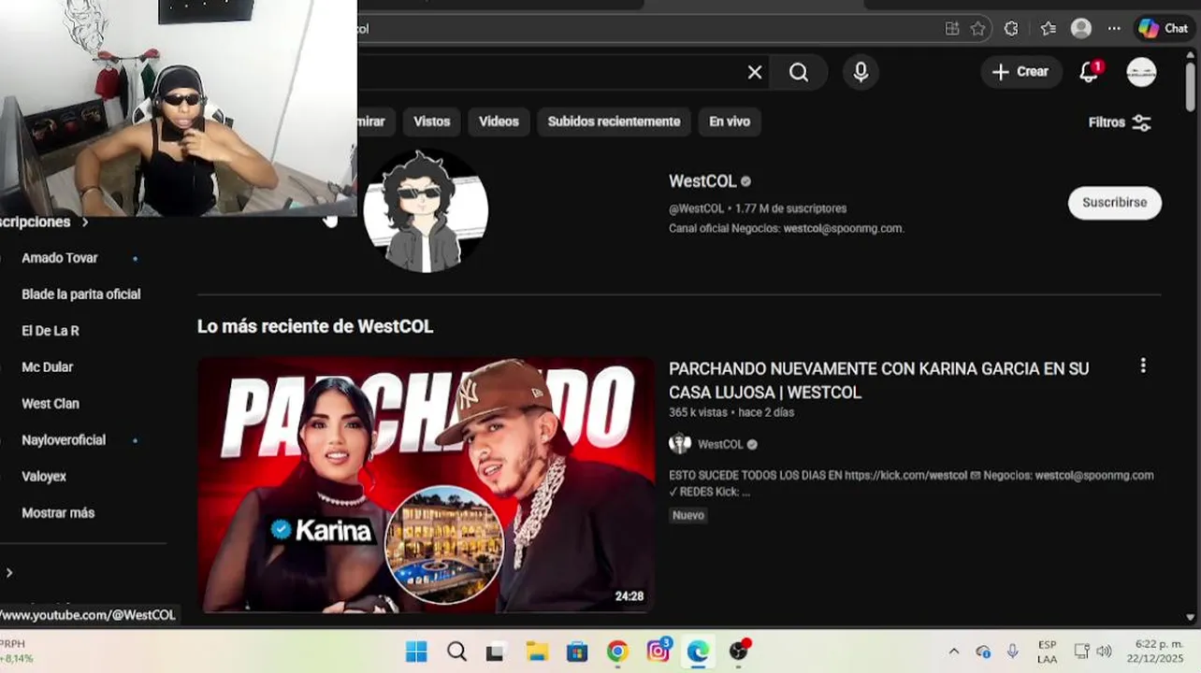This screenshot has width=1201, height=673.
Task: Open video title PARCHANDO NUEVAMENTE CON KARINA GARCIA
Action: [878, 380]
